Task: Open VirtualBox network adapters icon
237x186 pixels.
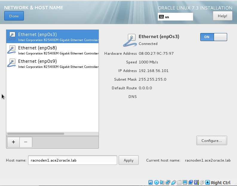Action: [x=168, y=182]
